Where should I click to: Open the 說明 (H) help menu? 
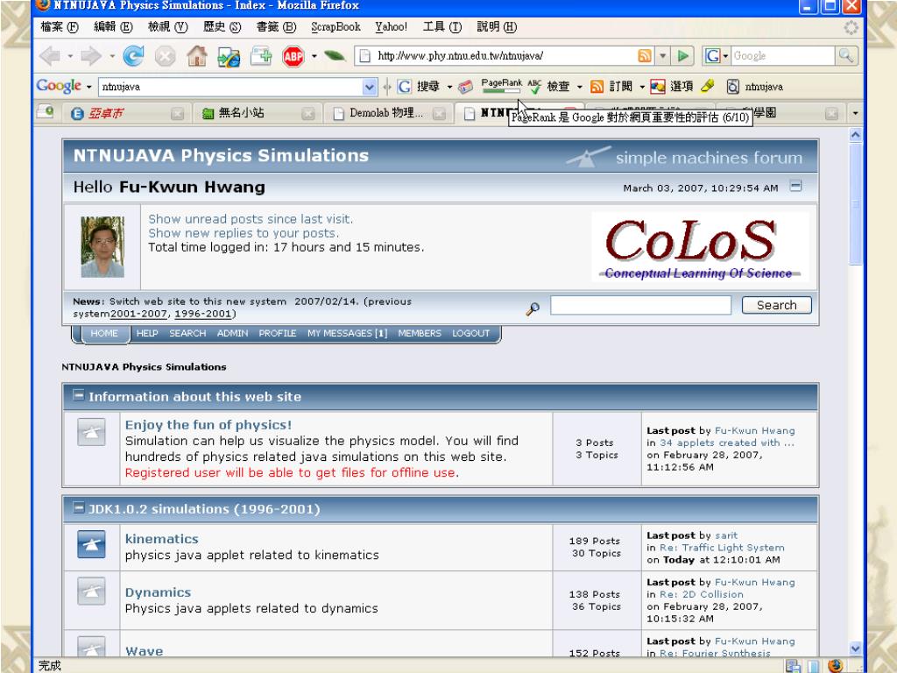click(x=497, y=27)
